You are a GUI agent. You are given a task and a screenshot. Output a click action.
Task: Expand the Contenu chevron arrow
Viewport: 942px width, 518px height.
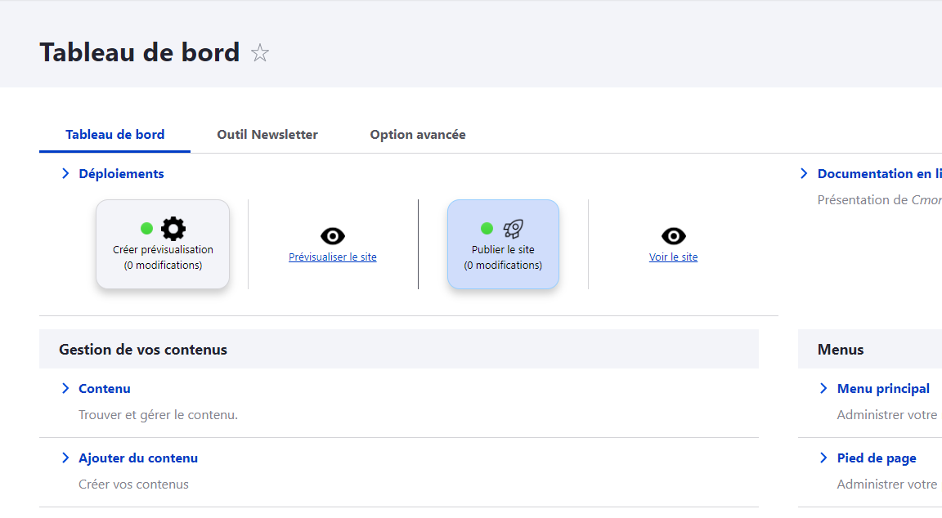(x=65, y=389)
